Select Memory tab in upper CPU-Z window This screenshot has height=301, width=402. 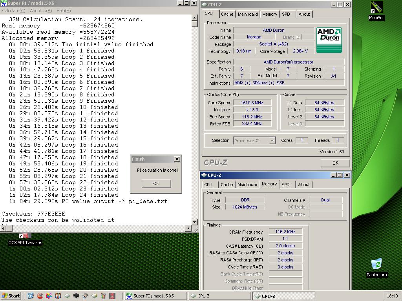270,14
